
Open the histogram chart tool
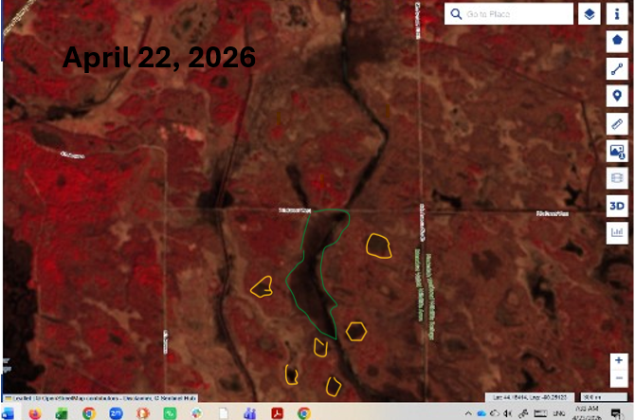[618, 231]
